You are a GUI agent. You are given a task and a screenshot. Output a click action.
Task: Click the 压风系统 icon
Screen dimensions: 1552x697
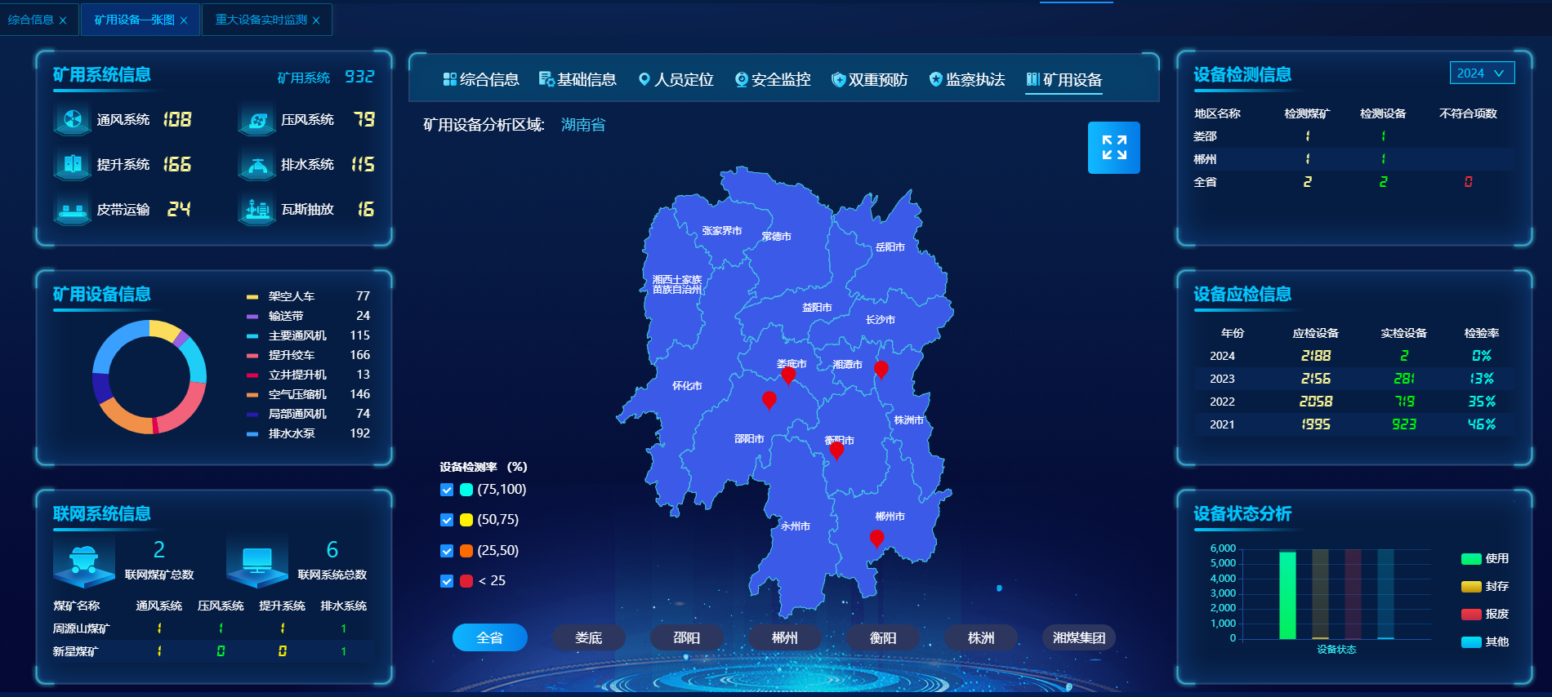coord(257,120)
